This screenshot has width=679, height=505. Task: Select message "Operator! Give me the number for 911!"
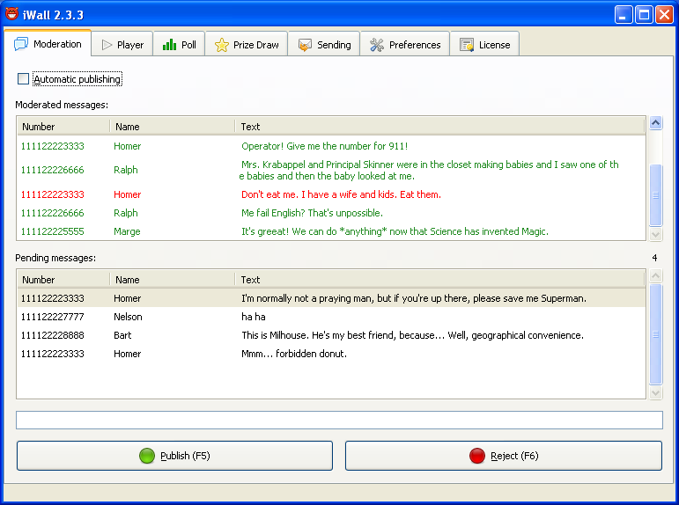pyautogui.click(x=331, y=146)
